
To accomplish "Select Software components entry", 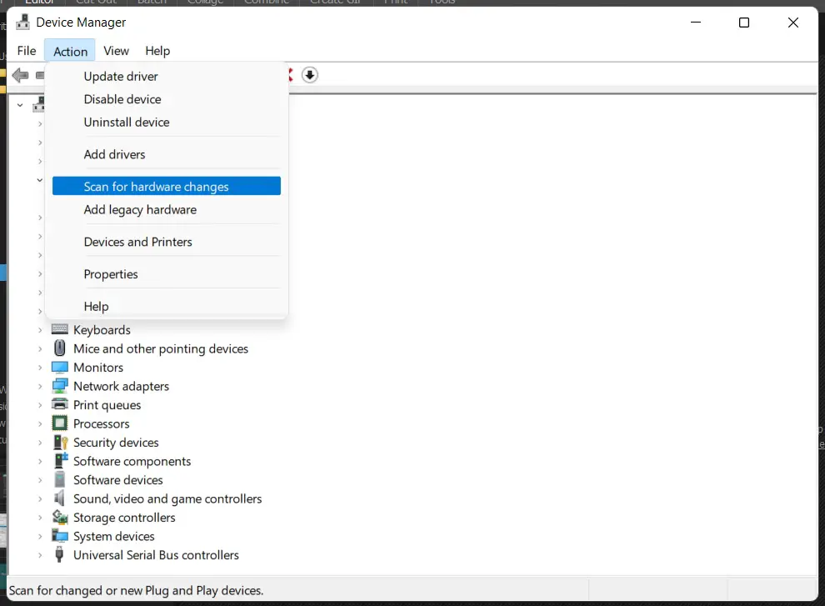I will click(x=132, y=461).
